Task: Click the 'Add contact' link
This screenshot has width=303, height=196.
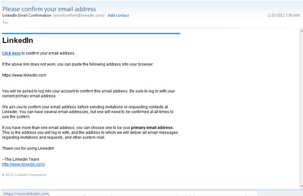Action: tap(118, 15)
